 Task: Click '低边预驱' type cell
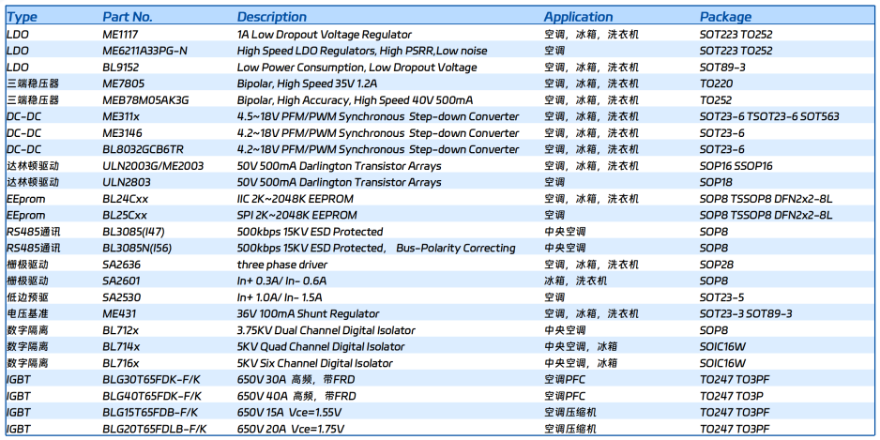(x=27, y=297)
